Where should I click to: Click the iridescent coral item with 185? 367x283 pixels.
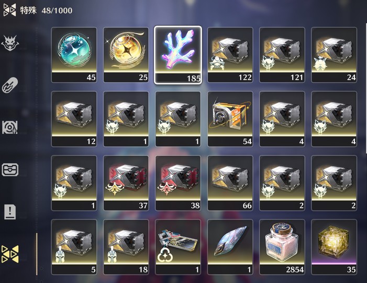pyautogui.click(x=178, y=55)
